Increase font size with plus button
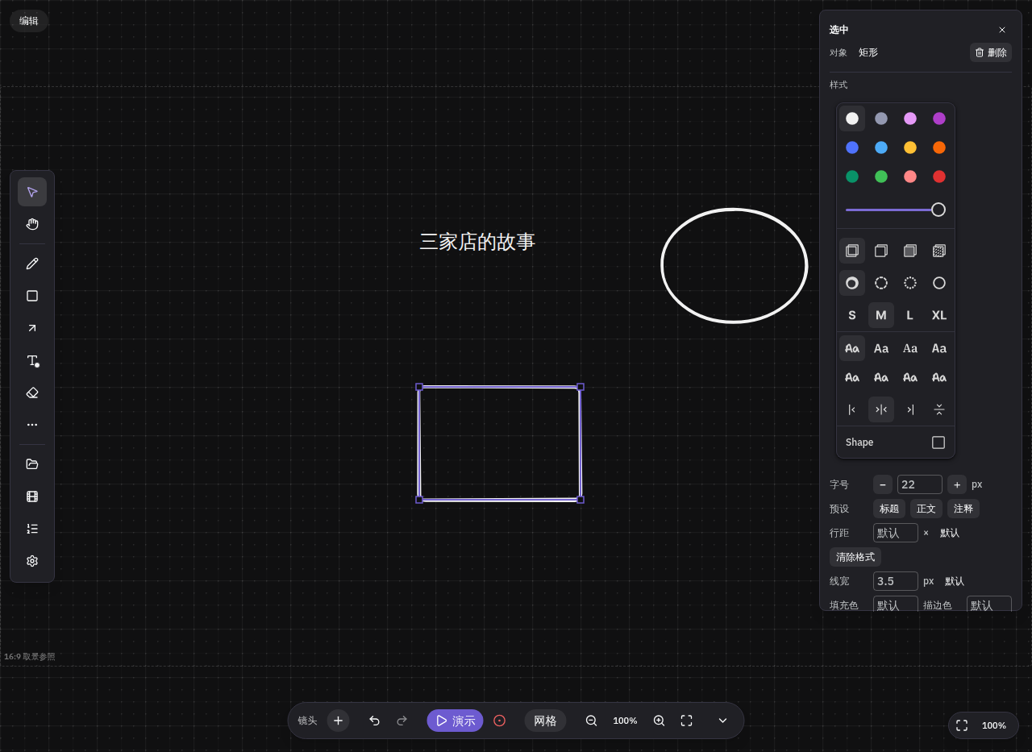 957,484
